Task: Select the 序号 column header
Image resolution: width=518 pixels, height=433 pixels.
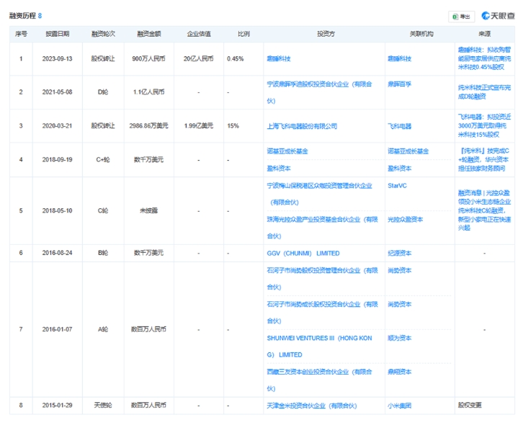Action: [x=21, y=34]
